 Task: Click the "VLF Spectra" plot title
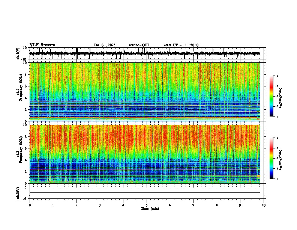click(42, 45)
